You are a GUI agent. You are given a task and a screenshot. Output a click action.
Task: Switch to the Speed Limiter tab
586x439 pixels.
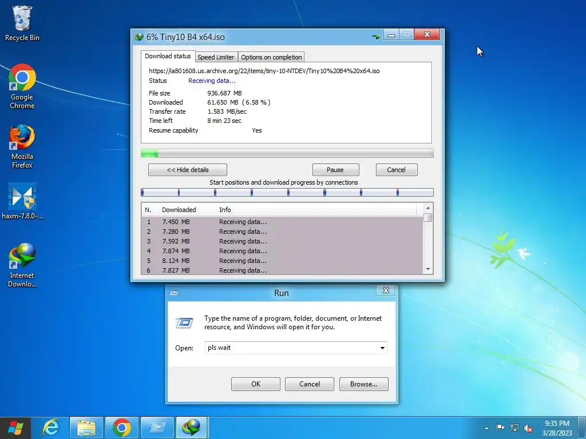[x=216, y=57]
